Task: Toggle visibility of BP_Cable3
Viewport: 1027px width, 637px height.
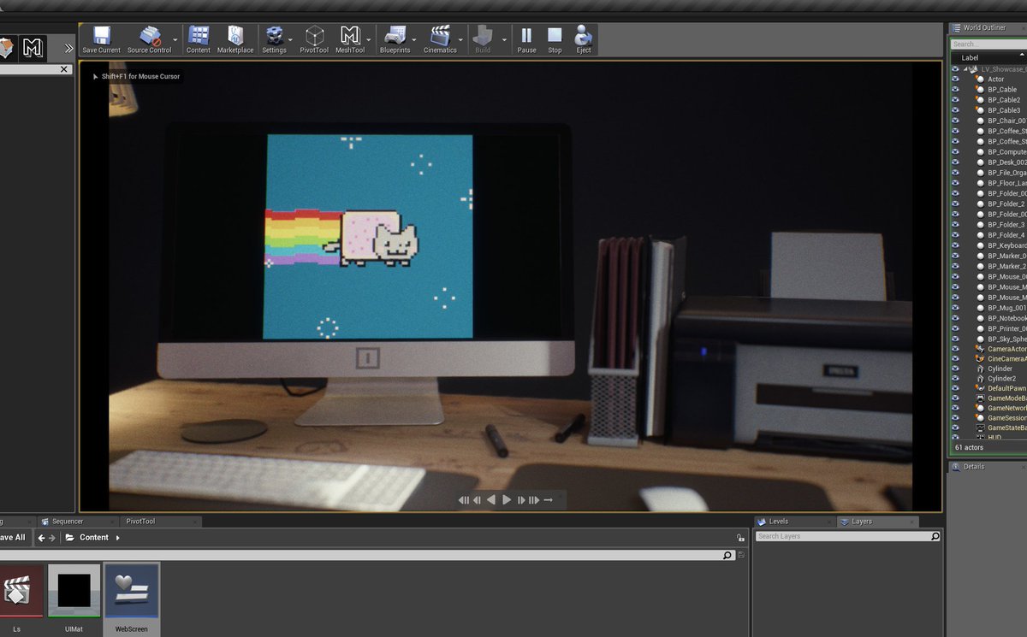Action: (x=956, y=110)
